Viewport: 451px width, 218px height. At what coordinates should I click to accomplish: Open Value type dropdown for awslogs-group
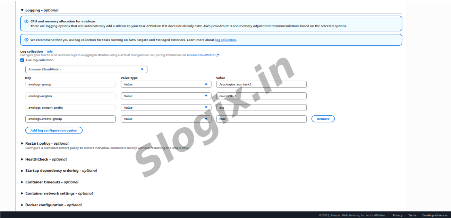(x=166, y=84)
